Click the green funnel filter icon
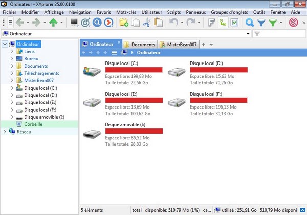The image size is (307, 215). click(273, 23)
